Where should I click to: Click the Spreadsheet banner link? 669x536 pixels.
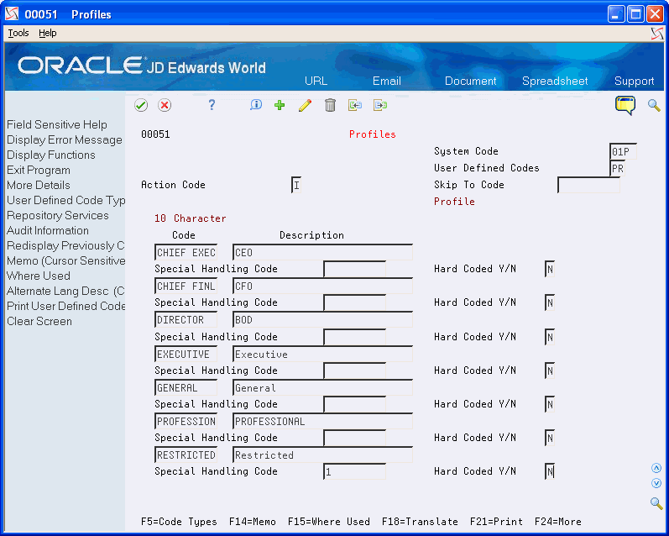[x=555, y=81]
